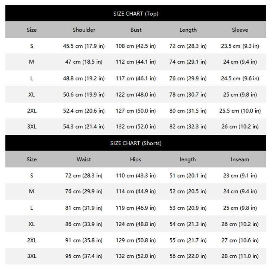The image size is (272, 272).
Task: Click the Sleeve column header
Action: pos(240,30)
